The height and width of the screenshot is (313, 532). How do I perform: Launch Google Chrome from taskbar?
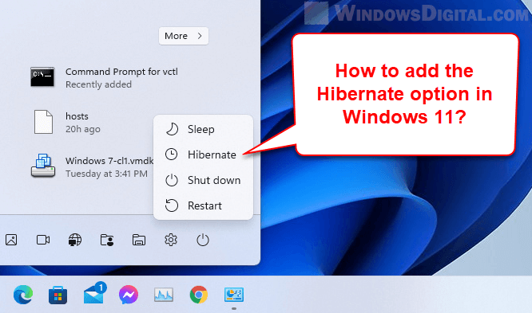[x=199, y=295]
